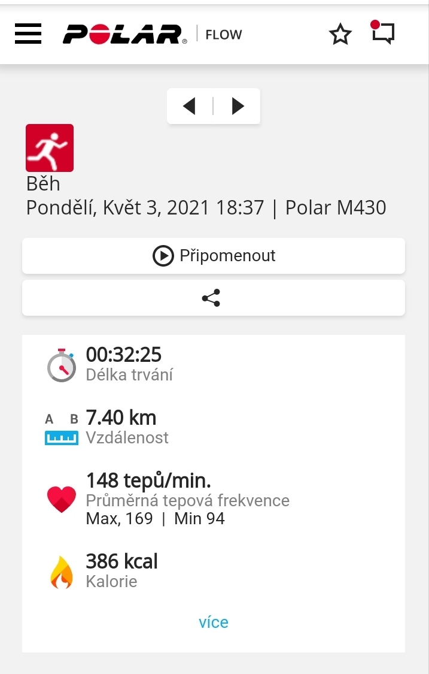Click the stopwatch duration icon
429x674 pixels.
[x=62, y=365]
